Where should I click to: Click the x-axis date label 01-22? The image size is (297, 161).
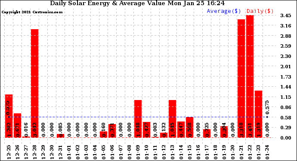pos(250,152)
